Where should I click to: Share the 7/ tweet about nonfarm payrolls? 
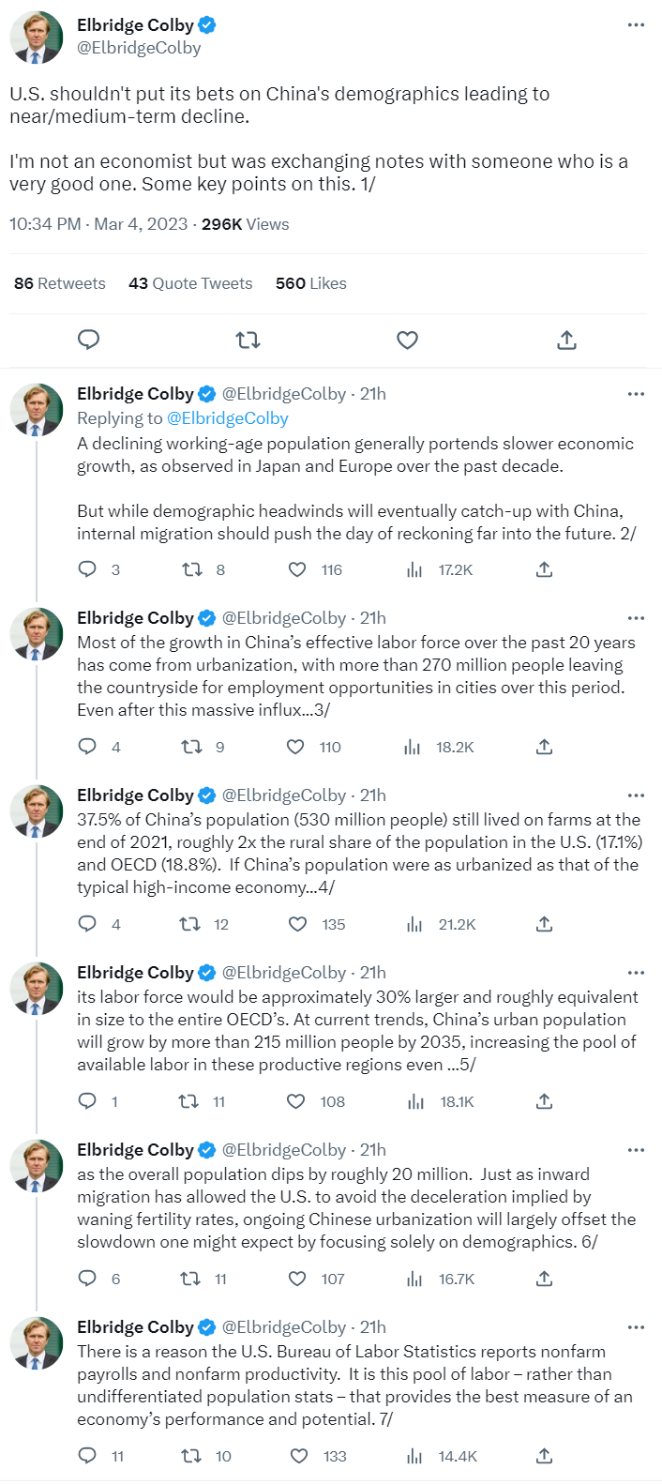pos(544,1456)
